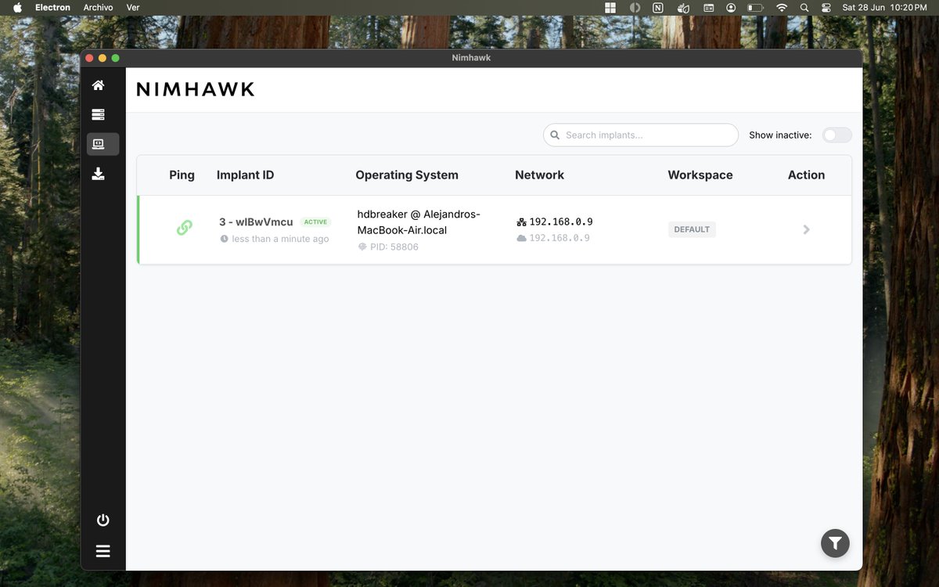Viewport: 939px width, 587px height.
Task: Click the clock last-seen icon
Action: [225, 239]
